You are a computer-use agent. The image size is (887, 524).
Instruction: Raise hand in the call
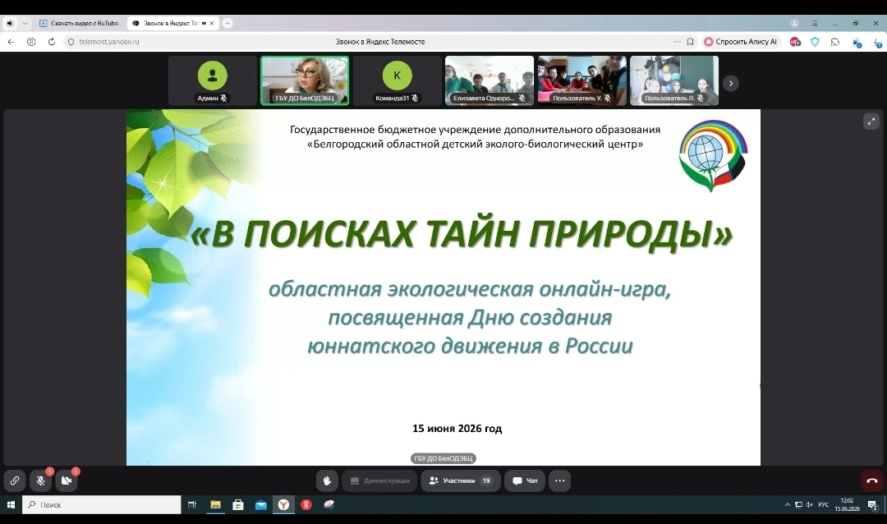(x=327, y=480)
